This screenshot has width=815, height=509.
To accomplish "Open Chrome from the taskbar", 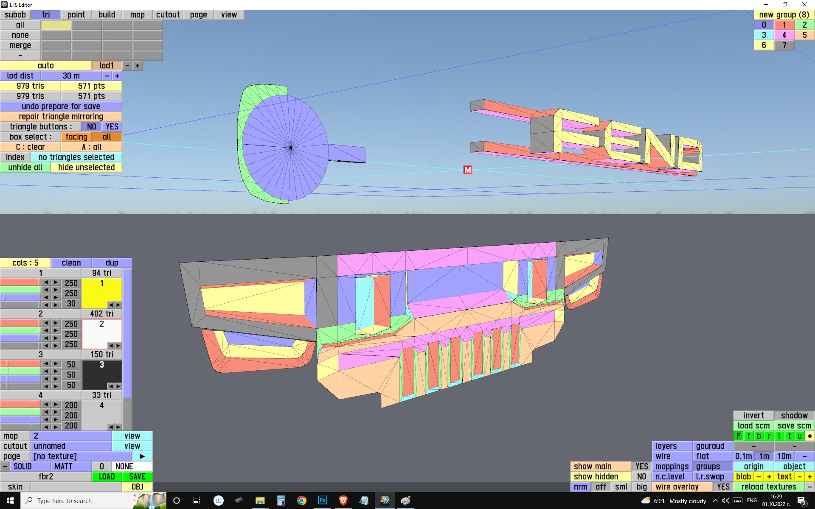I will 301,501.
